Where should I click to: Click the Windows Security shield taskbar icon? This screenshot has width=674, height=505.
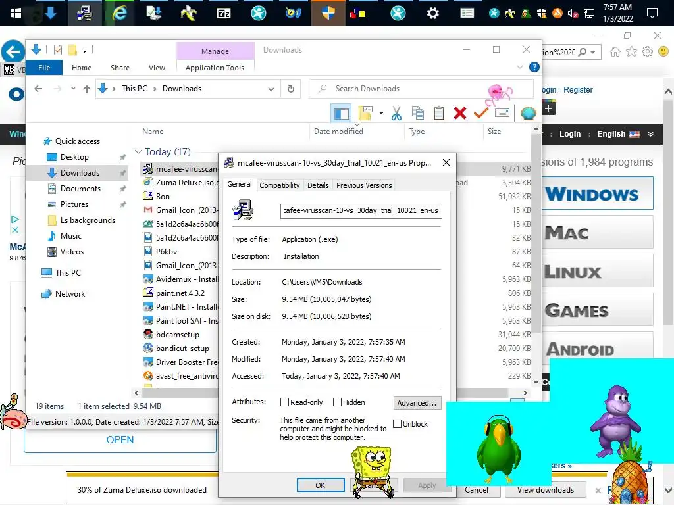click(328, 13)
